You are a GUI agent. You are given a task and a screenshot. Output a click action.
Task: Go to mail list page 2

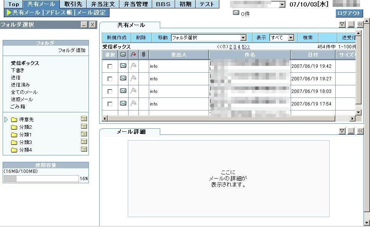tap(230, 47)
